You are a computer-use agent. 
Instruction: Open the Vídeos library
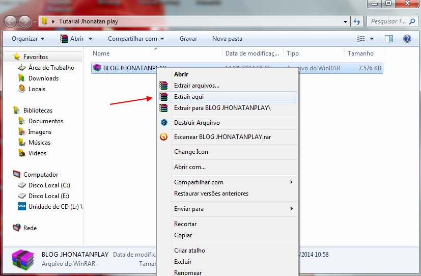(37, 153)
